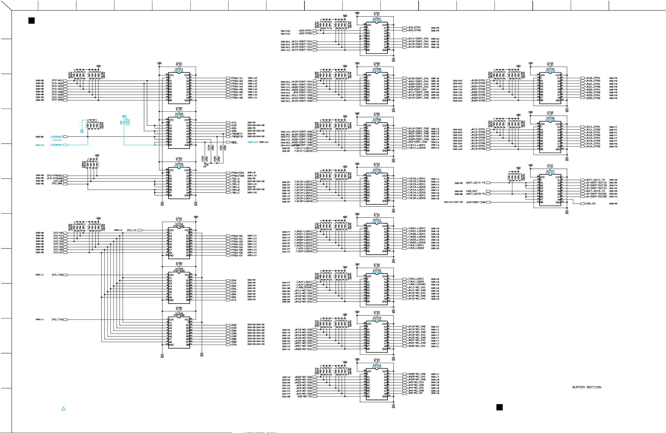This screenshot has width=666, height=433.
Task: Click the IFC_TX3 input label
Action: click(x=57, y=319)
